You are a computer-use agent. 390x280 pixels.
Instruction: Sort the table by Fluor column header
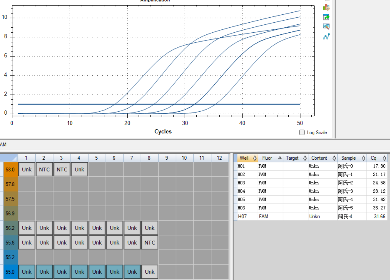(x=270, y=158)
